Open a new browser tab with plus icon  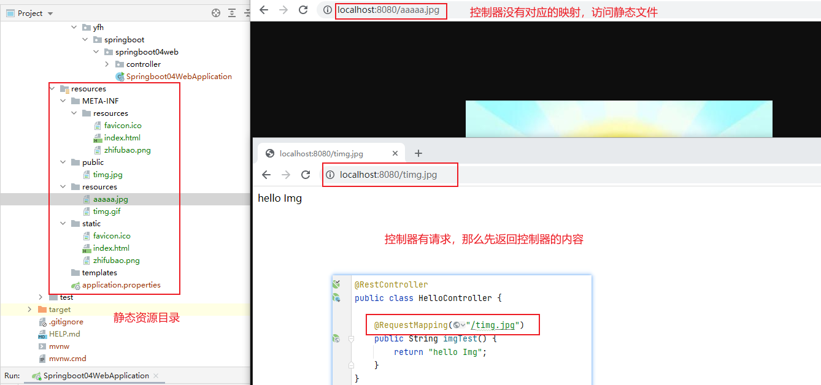click(418, 153)
